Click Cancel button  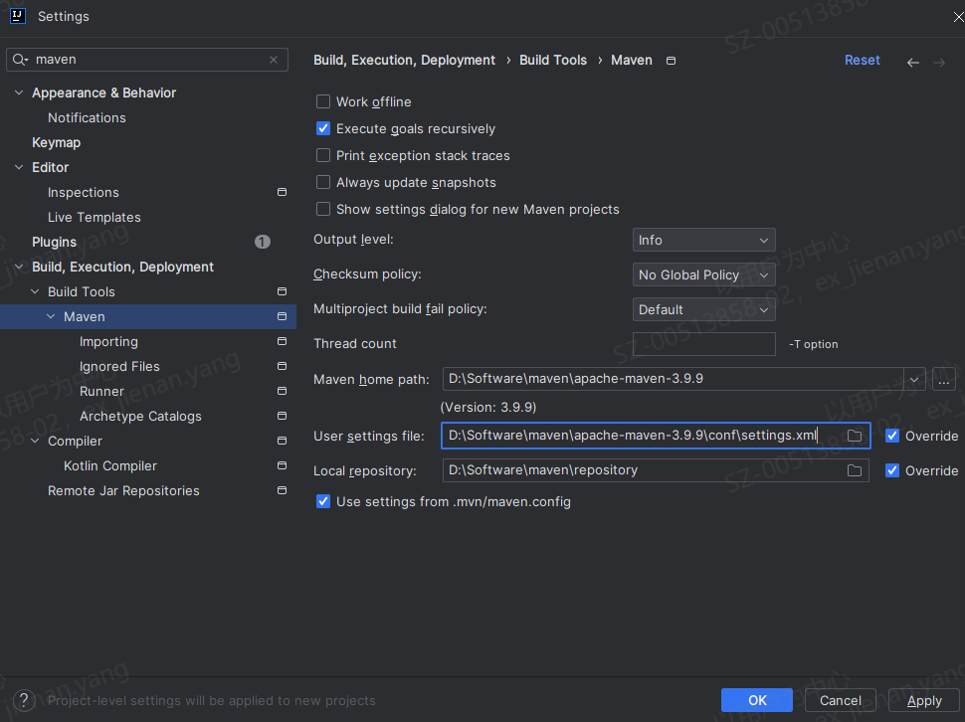click(x=840, y=700)
